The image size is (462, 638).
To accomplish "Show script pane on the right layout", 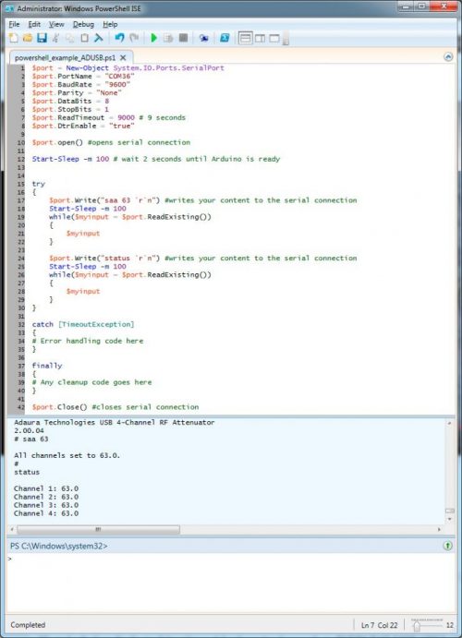I will pos(260,38).
